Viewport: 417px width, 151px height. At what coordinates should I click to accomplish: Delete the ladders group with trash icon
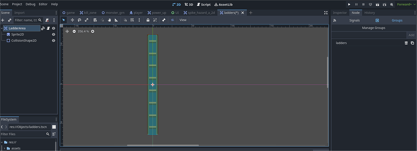(406, 43)
